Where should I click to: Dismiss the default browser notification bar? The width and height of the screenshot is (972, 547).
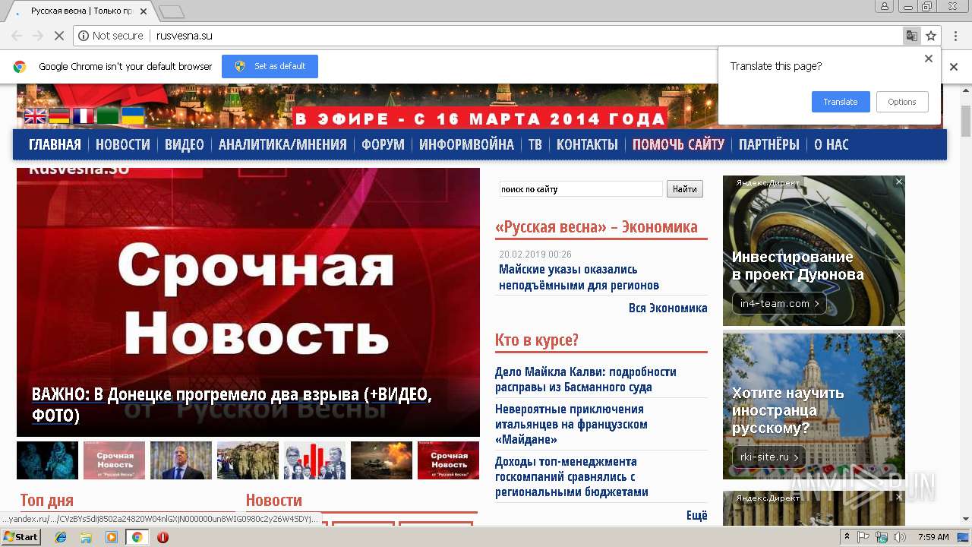[x=954, y=67]
